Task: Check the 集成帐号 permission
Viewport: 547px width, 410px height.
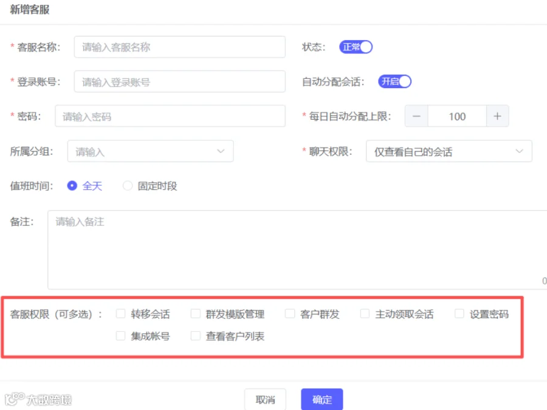Action: coord(121,336)
